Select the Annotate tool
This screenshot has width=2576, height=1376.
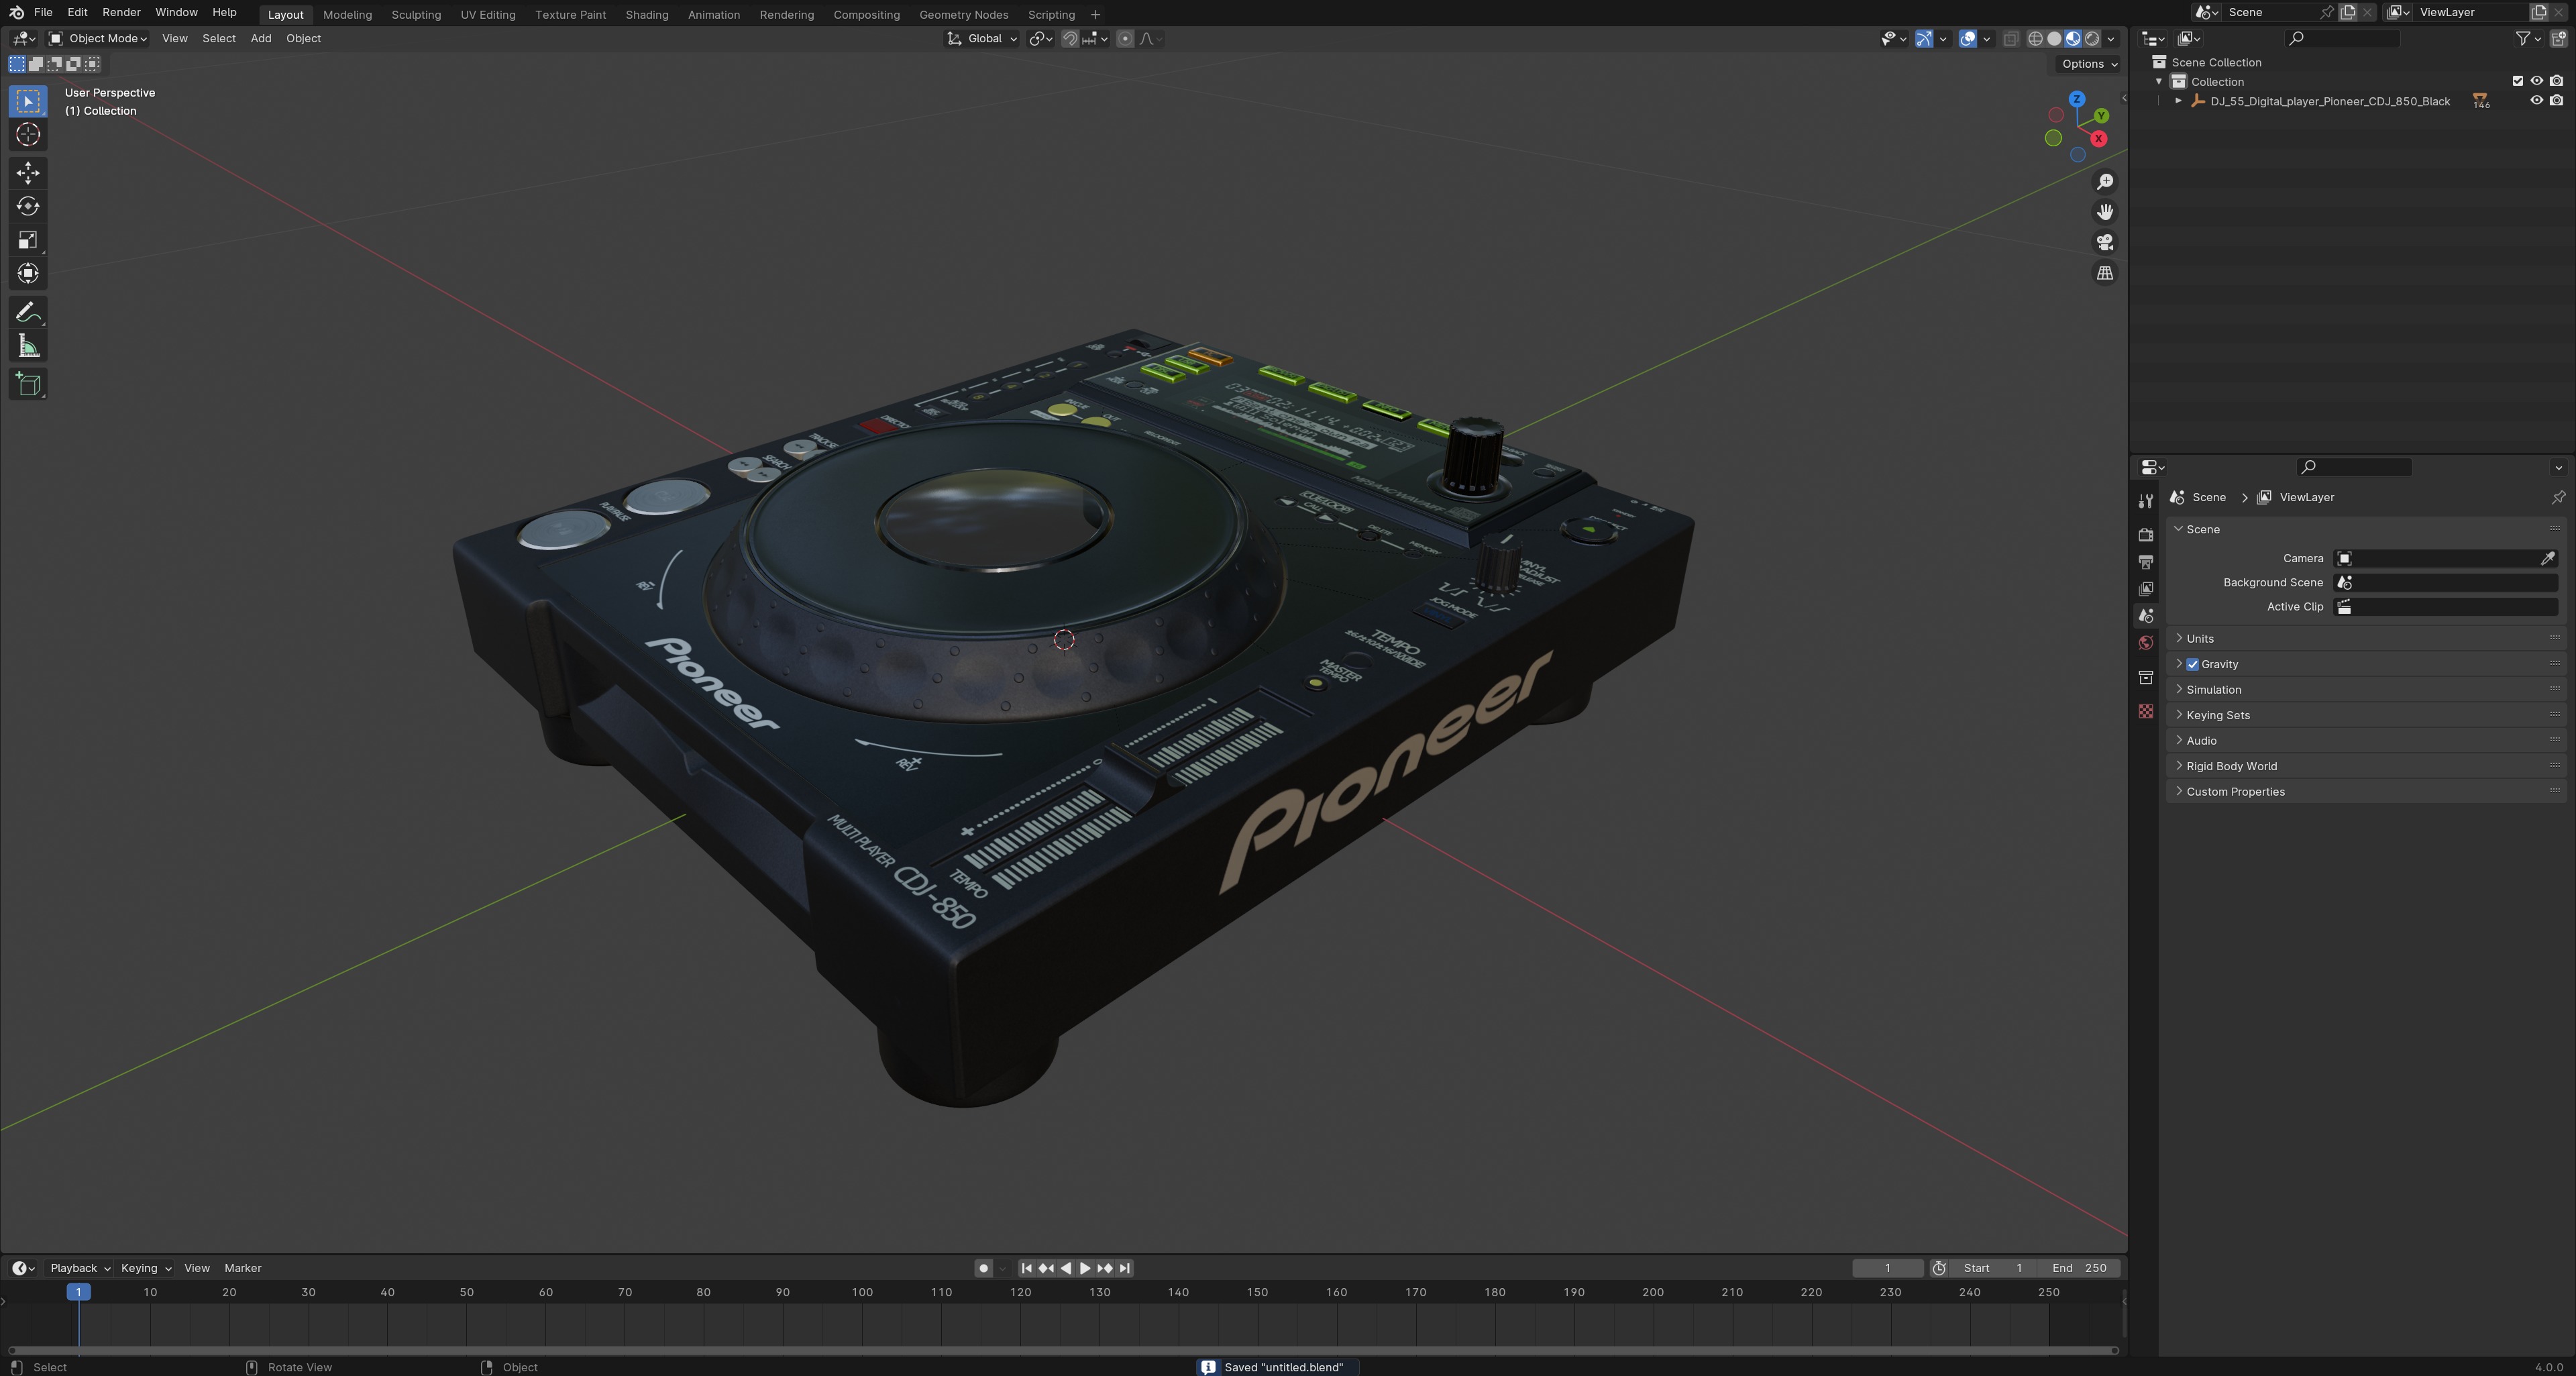tap(28, 313)
